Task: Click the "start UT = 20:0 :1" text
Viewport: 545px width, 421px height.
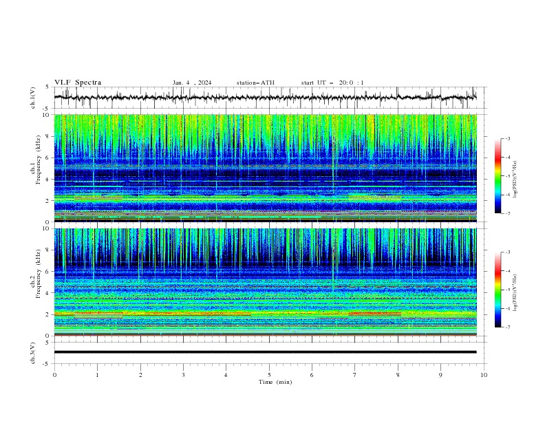Action: pyautogui.click(x=332, y=83)
